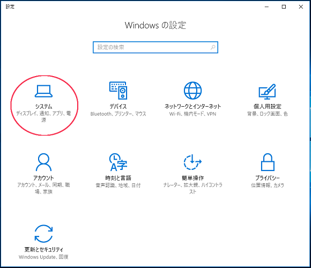Click the 更新とセキュリティ label
Image resolution: width=311 pixels, height=268 pixels.
(x=43, y=250)
